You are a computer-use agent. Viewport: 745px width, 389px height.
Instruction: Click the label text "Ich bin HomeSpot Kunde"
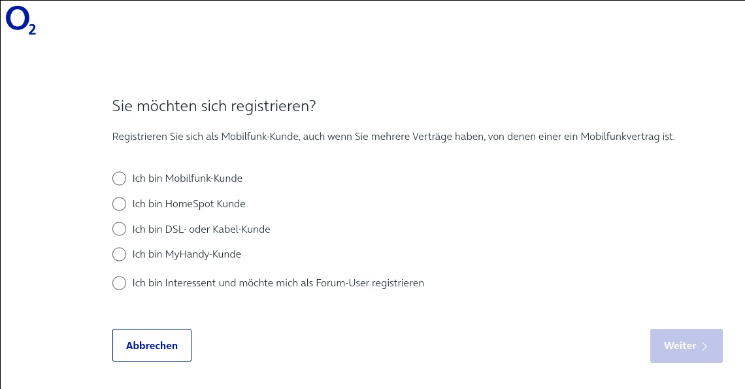(189, 204)
